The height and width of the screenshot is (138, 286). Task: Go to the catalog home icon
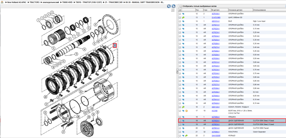point(2,2)
